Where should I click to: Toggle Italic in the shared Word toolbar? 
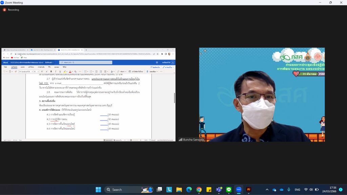coord(56,72)
